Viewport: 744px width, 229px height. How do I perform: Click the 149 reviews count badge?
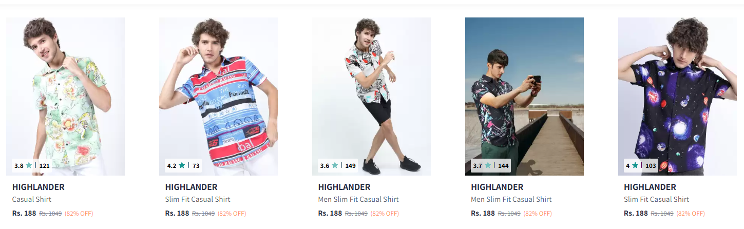click(x=350, y=166)
